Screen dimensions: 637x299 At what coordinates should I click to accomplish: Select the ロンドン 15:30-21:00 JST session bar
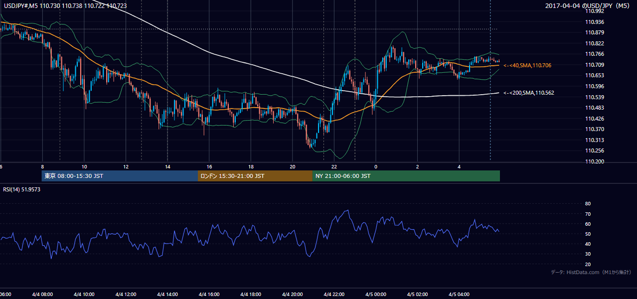click(255, 176)
